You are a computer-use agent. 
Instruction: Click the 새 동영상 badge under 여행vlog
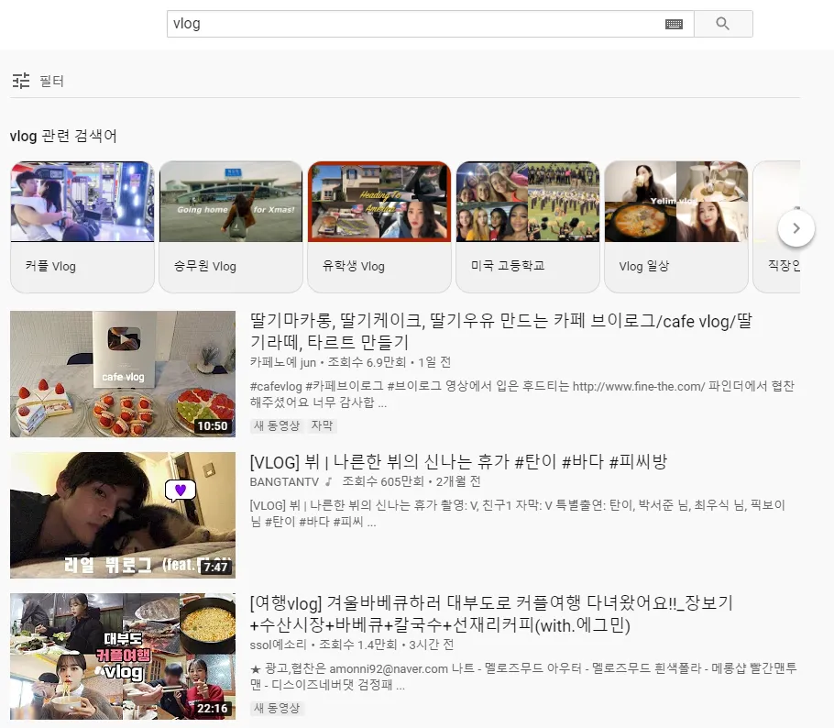point(277,708)
